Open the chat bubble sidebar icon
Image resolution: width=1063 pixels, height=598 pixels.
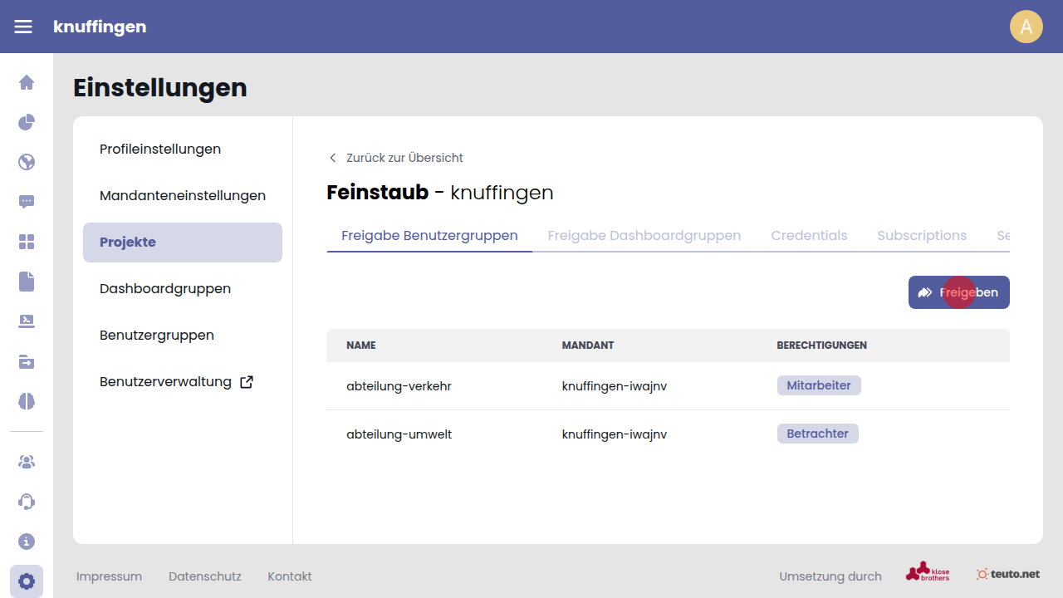(27, 202)
